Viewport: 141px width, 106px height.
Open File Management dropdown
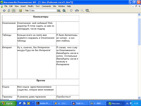(x=59, y=11)
